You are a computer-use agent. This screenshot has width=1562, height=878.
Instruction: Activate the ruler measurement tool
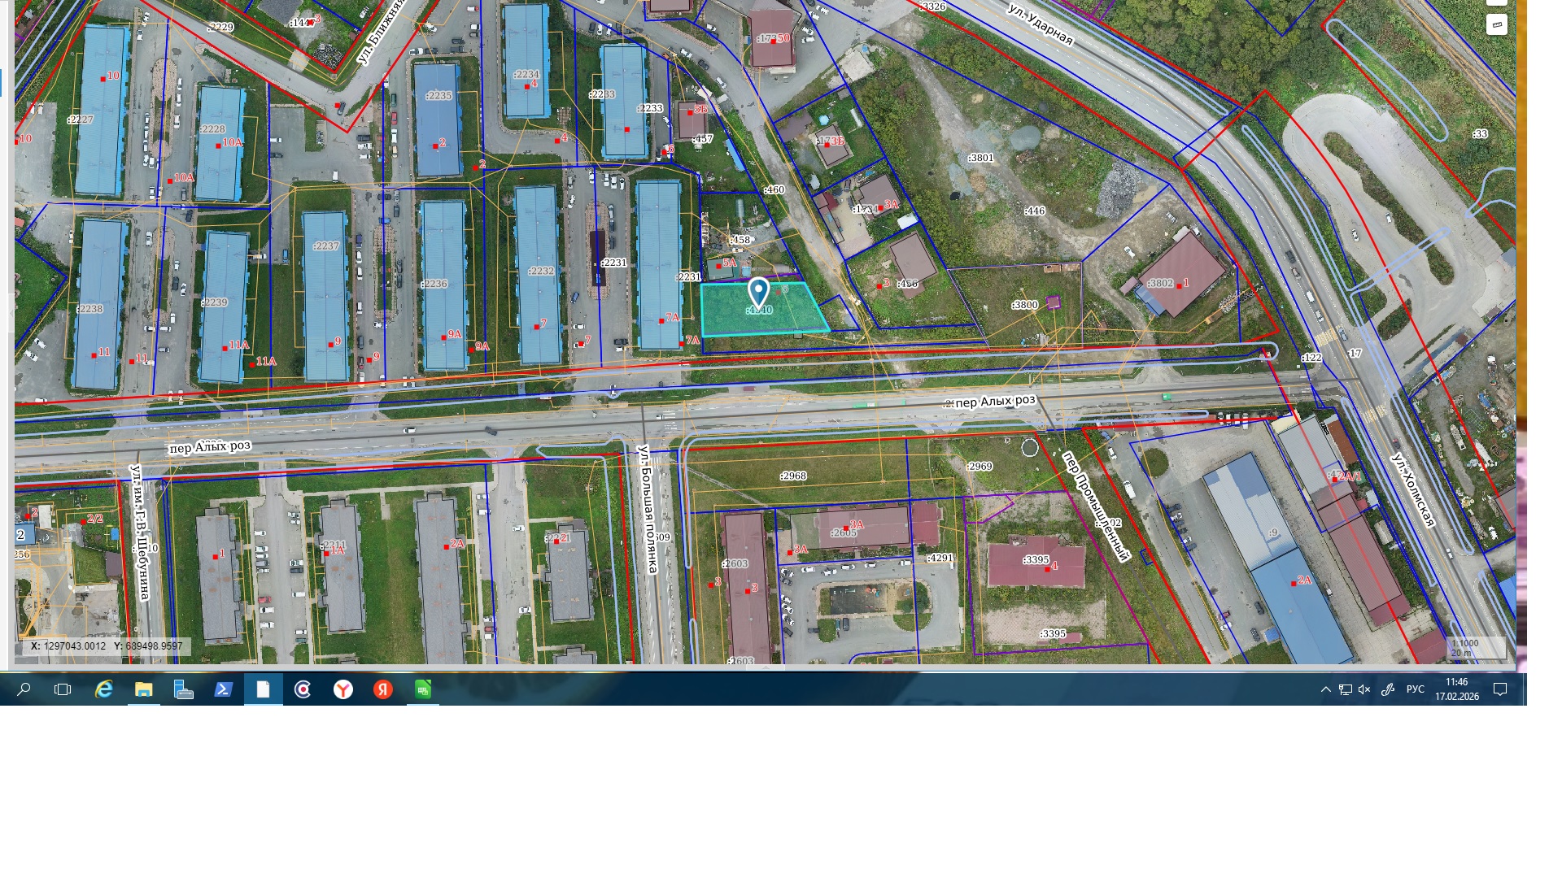click(x=1496, y=24)
